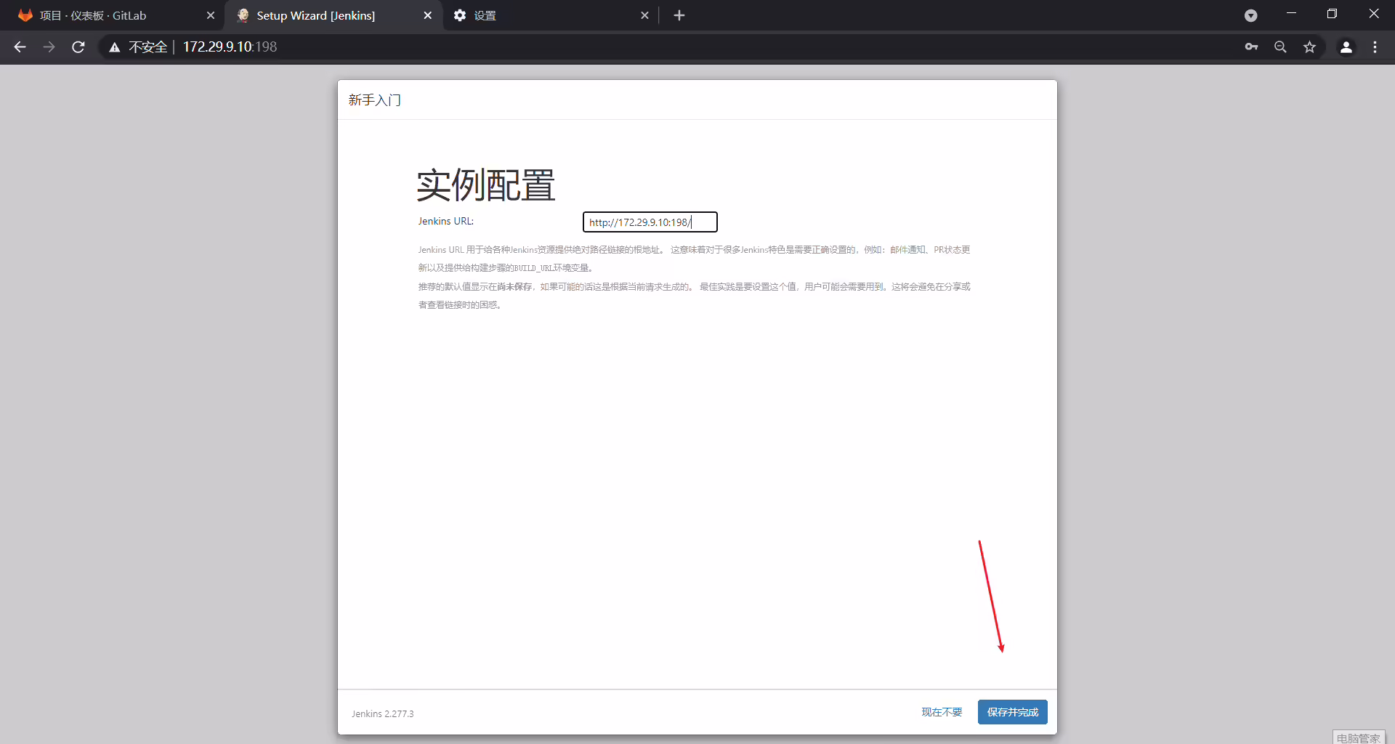The width and height of the screenshot is (1395, 744).
Task: Close the GitLab tab
Action: click(211, 15)
